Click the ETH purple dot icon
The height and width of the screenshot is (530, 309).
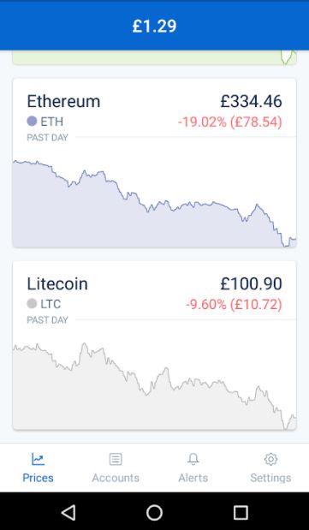32,121
